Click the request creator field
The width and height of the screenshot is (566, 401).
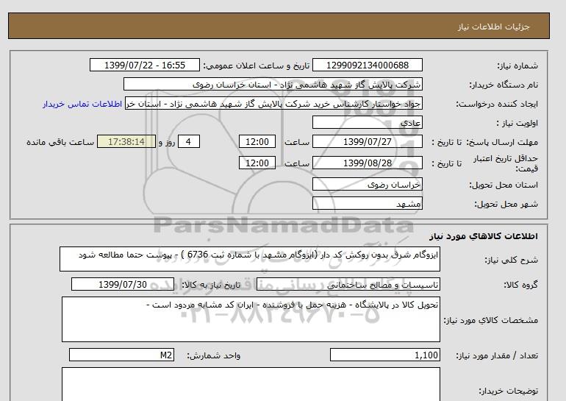pyautogui.click(x=275, y=104)
